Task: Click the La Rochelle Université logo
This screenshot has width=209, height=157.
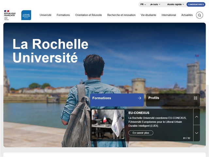Action: click(x=26, y=15)
